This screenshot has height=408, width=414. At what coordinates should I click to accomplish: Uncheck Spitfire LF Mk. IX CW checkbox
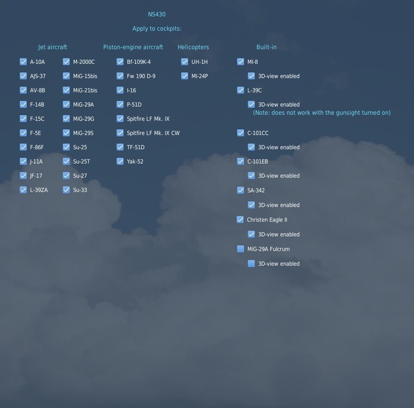(120, 133)
